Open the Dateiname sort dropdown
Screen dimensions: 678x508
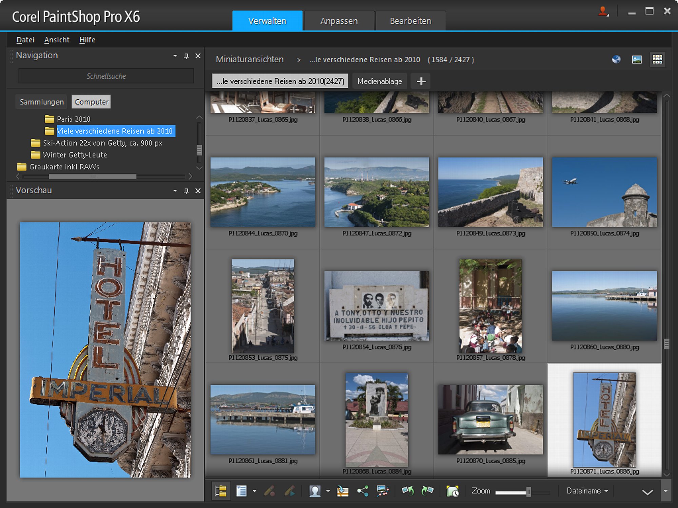click(x=587, y=491)
